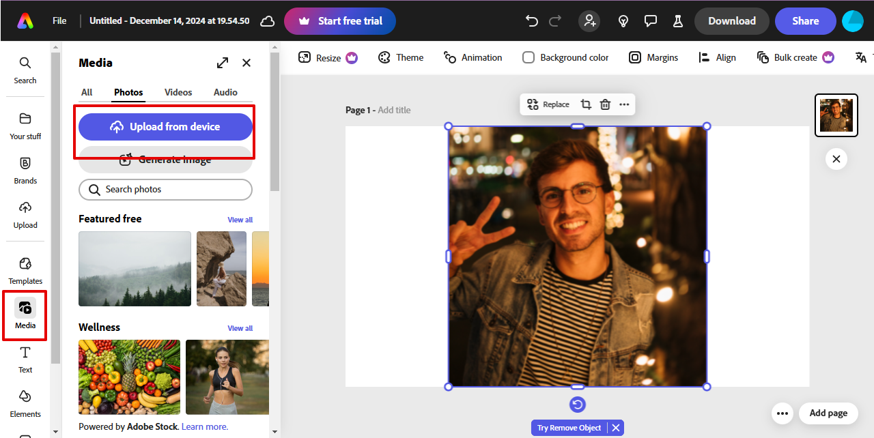Viewport: 874px width, 438px height.
Task: Select Media in the sidebar
Action: point(25,315)
